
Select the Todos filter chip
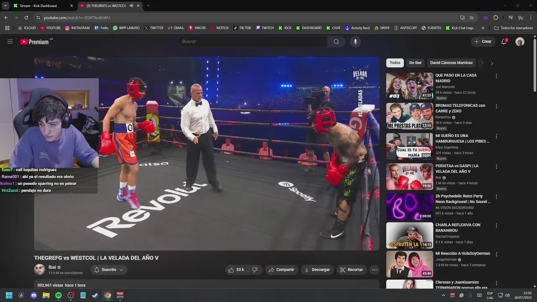coord(395,63)
